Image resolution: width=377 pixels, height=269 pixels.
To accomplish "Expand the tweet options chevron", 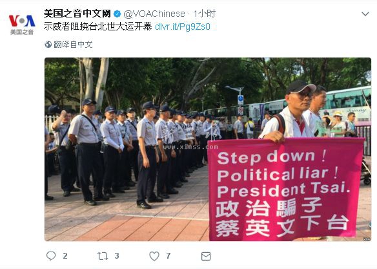I will 365,14.
